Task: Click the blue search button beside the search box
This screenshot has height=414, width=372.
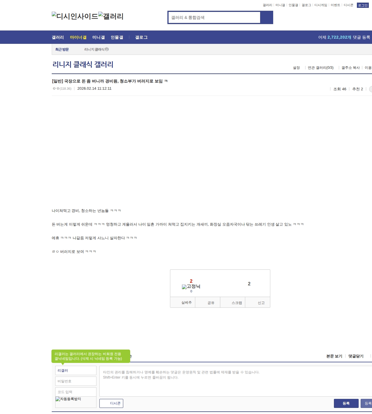Action: 267,17
